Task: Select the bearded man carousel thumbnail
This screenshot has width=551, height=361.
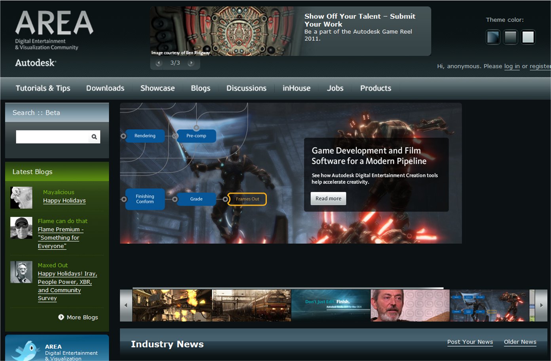Action: point(410,305)
